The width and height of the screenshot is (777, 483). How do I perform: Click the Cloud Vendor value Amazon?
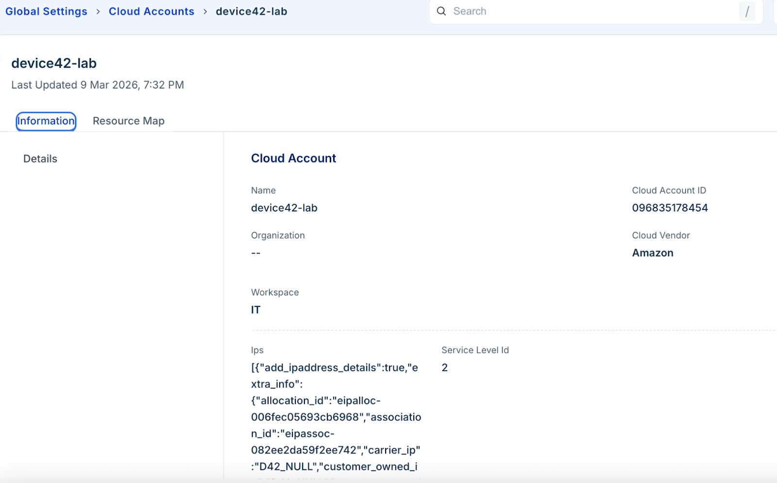click(x=653, y=253)
